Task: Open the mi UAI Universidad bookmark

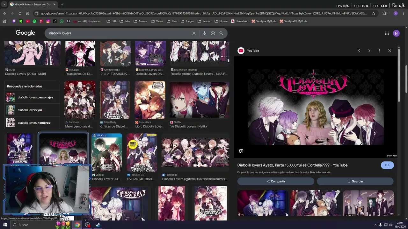Action: [87, 21]
